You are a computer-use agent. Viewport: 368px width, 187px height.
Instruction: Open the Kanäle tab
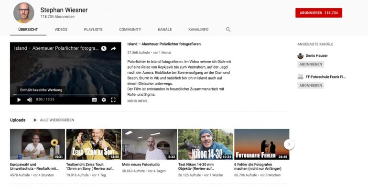click(x=165, y=30)
